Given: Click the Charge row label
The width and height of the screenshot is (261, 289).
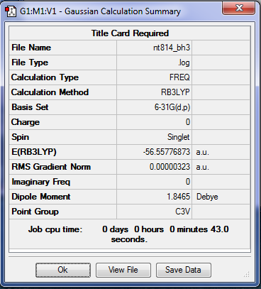Looking at the screenshot, I should 26,122.
